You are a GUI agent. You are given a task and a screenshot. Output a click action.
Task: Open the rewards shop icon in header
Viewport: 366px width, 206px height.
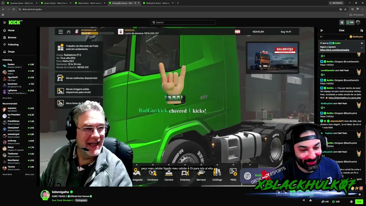(x=342, y=22)
